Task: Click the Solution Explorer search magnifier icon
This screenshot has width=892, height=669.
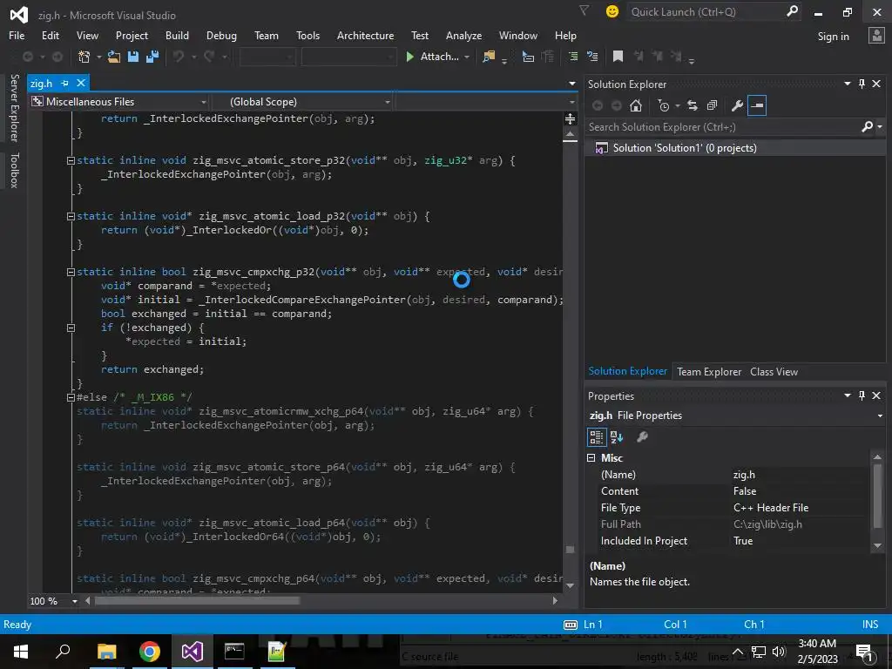Action: (x=867, y=127)
